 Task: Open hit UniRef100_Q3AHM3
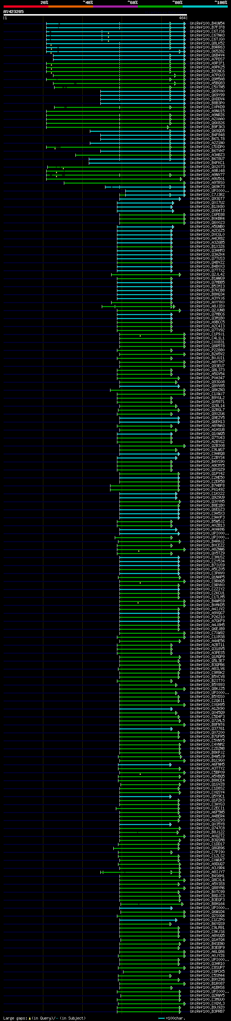(207, 251)
